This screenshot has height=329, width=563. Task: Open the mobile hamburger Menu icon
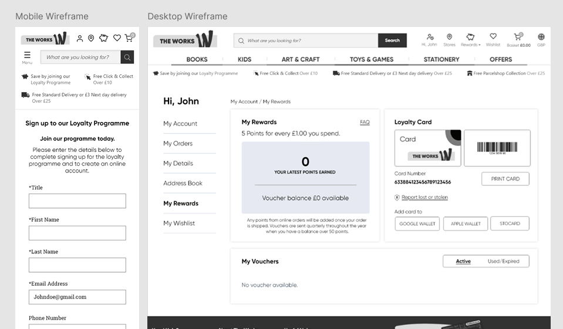27,56
